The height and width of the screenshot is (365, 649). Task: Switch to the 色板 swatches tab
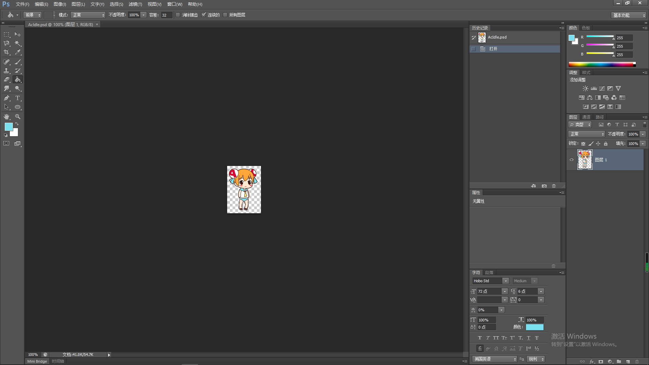point(586,28)
